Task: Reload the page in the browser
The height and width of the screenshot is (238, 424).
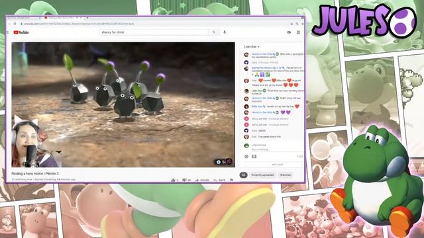Action: click(15, 24)
